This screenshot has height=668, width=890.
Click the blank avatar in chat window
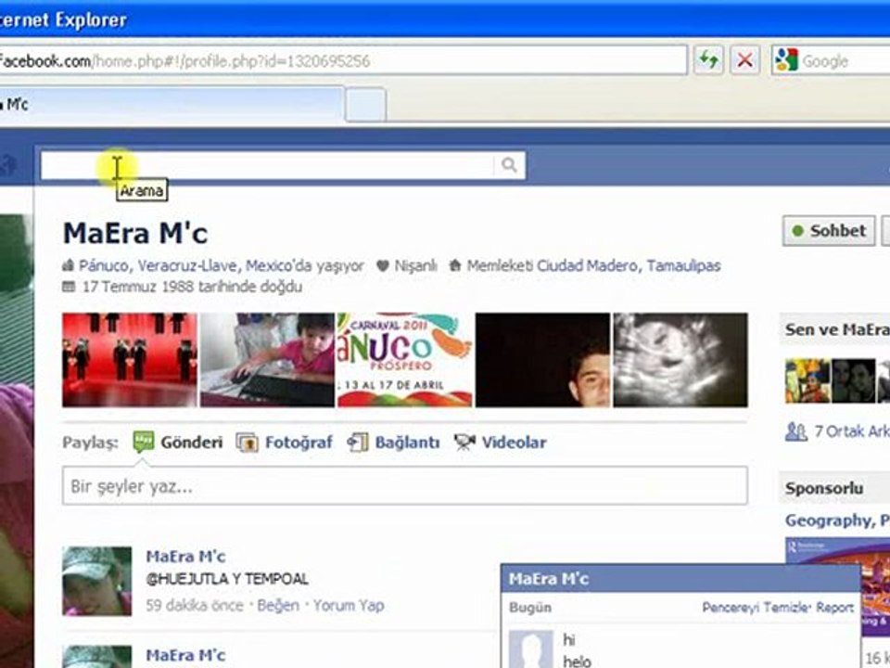click(x=530, y=649)
